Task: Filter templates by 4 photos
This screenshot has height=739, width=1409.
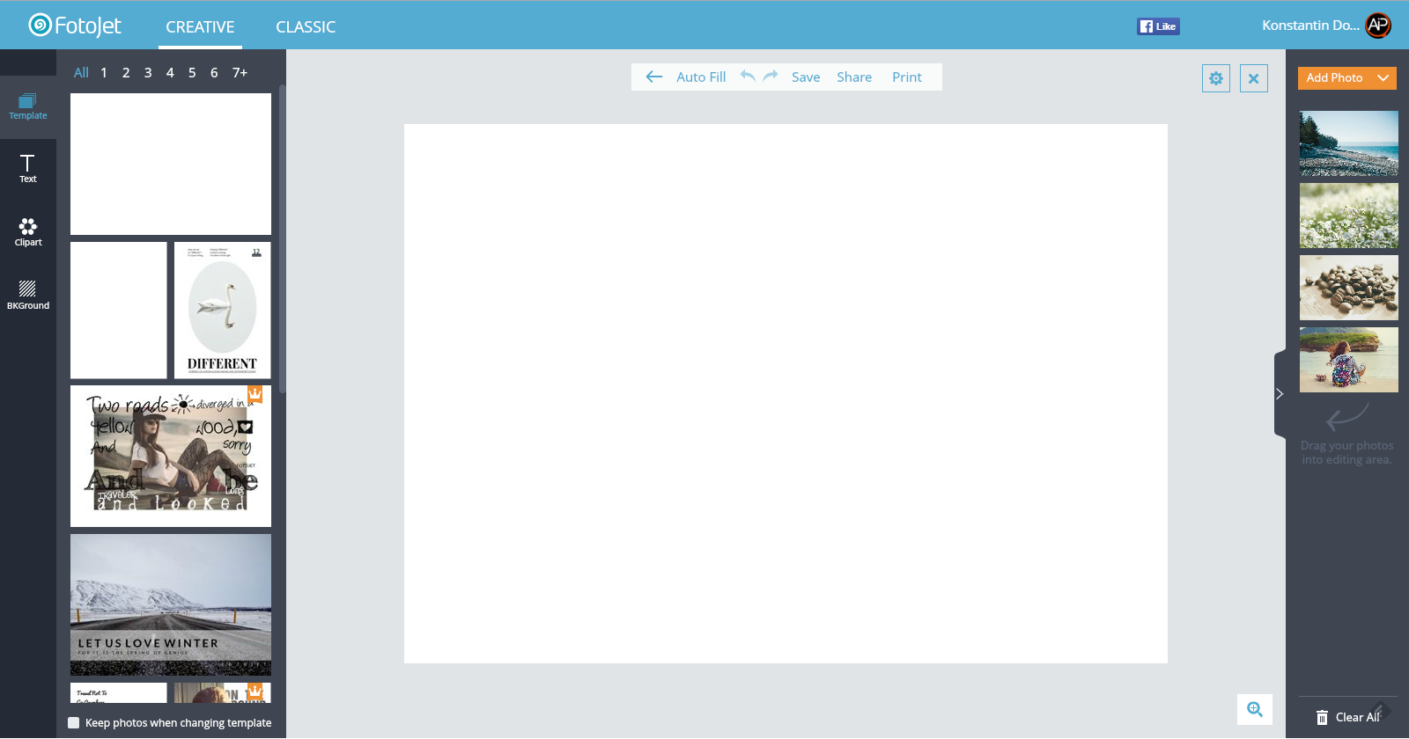Action: (x=170, y=73)
